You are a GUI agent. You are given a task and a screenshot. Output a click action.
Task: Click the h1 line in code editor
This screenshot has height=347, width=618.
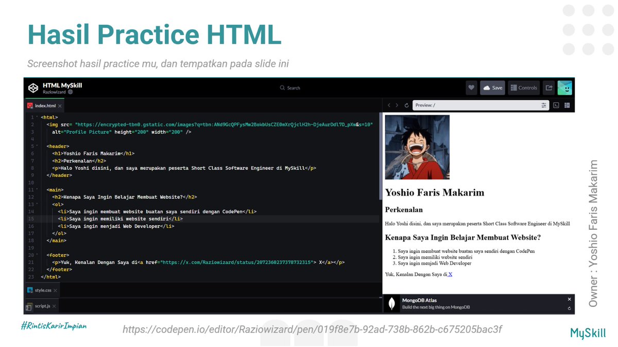pos(93,153)
